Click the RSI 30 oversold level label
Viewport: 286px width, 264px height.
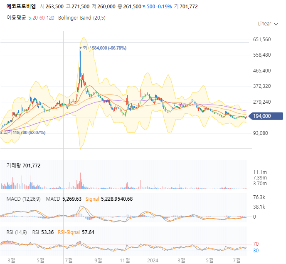(256, 251)
